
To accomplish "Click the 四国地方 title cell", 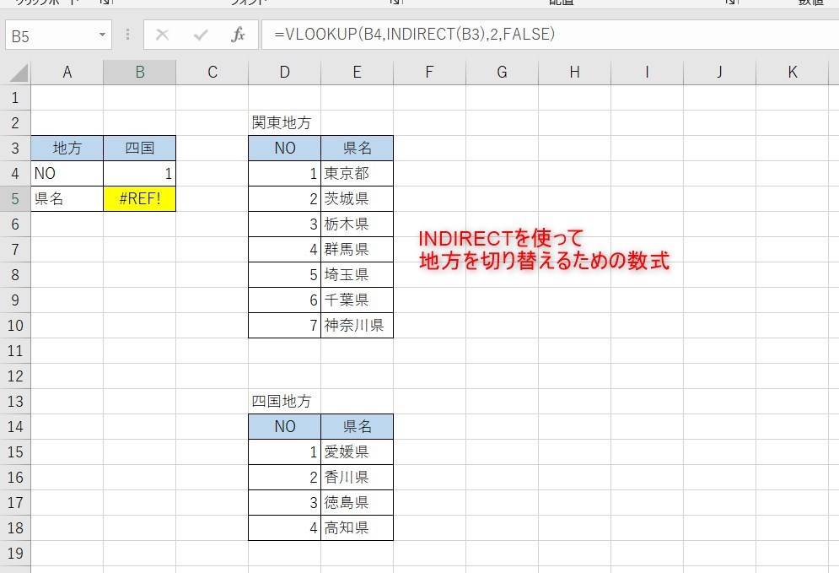I will click(x=285, y=401).
